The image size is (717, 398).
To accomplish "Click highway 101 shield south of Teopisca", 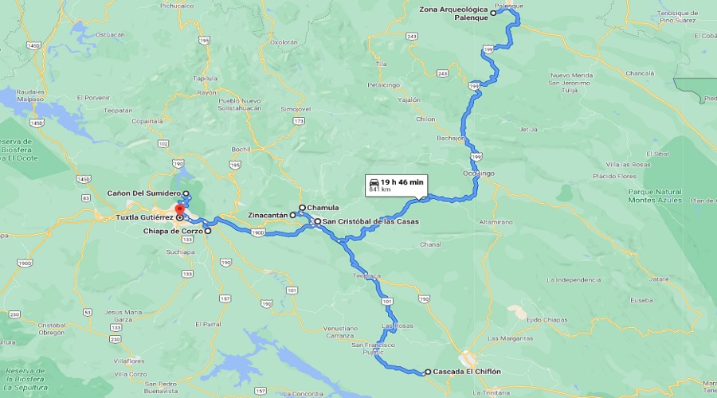I will (x=387, y=302).
